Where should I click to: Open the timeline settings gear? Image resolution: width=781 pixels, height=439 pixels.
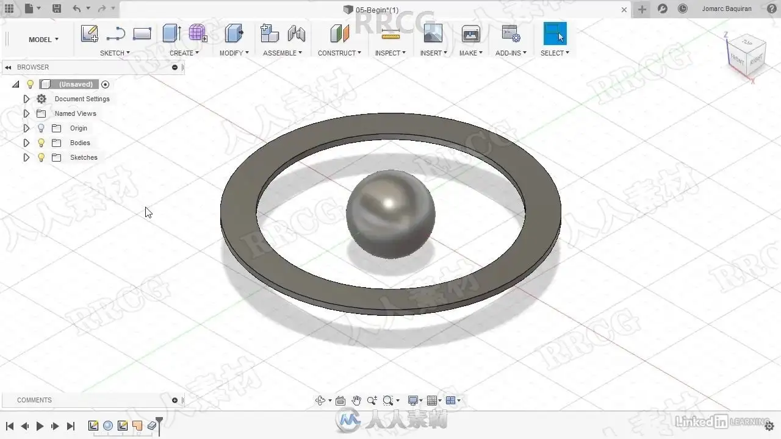tap(769, 426)
